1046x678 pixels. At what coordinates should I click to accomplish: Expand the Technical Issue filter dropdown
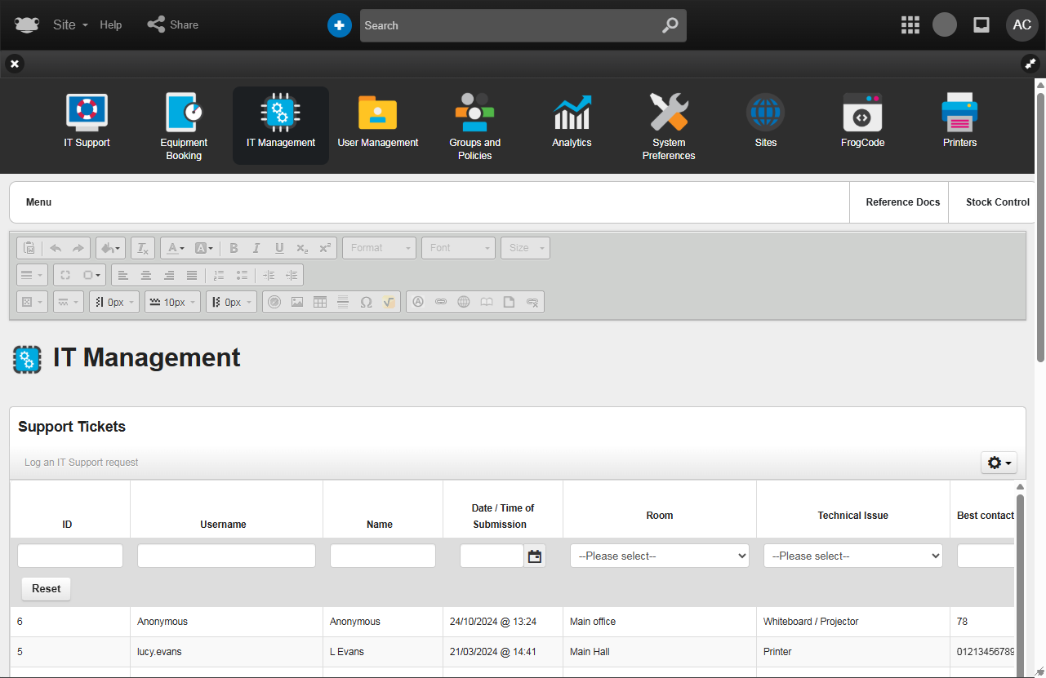(852, 556)
